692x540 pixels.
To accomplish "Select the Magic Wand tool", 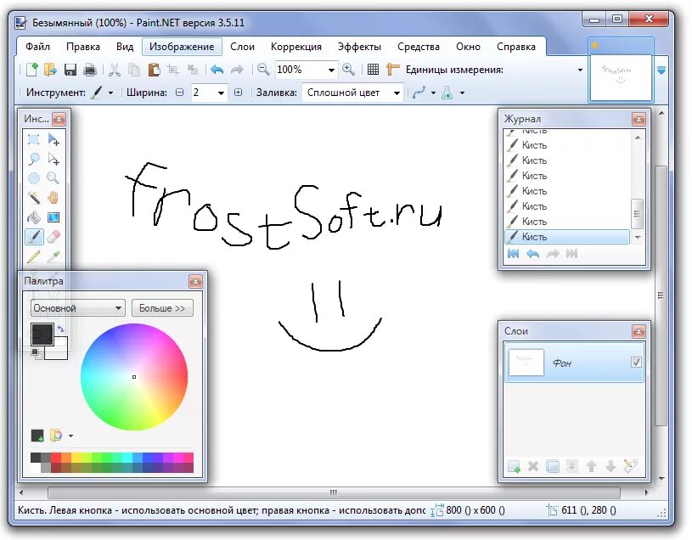I will [x=34, y=198].
